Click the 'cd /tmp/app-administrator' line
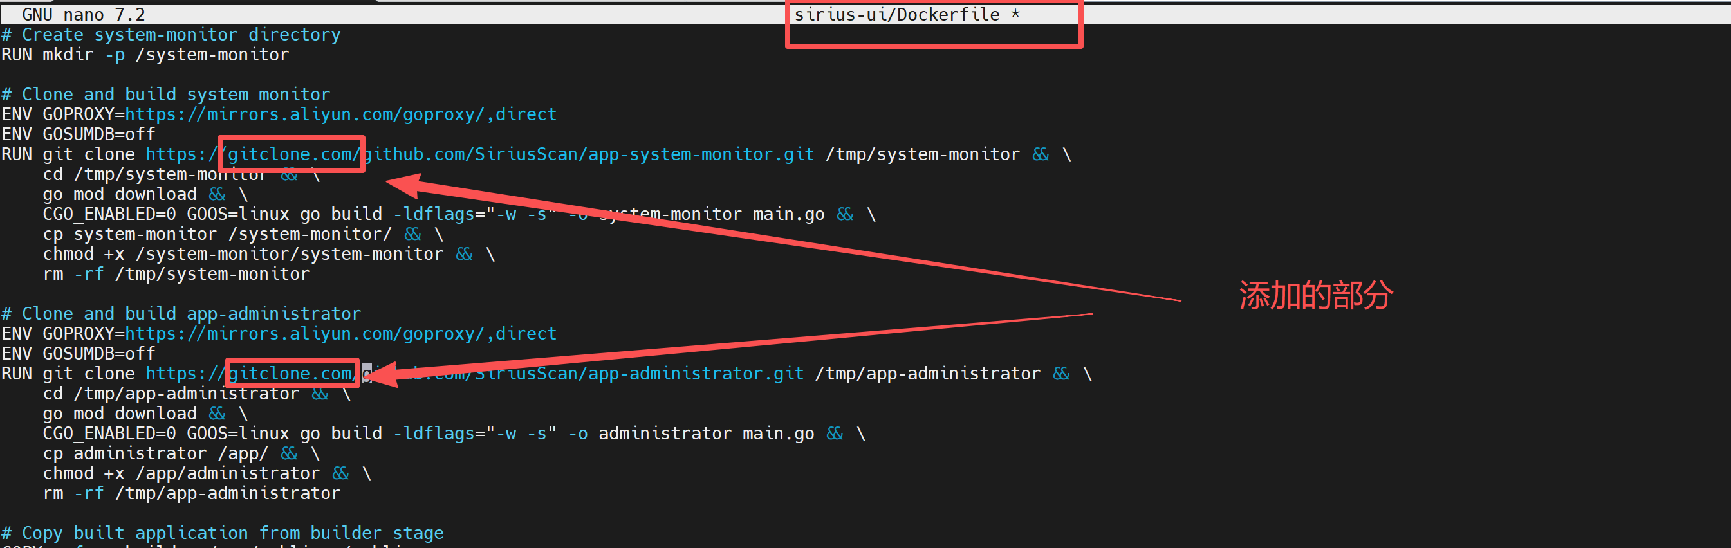The image size is (1731, 548). point(197,394)
